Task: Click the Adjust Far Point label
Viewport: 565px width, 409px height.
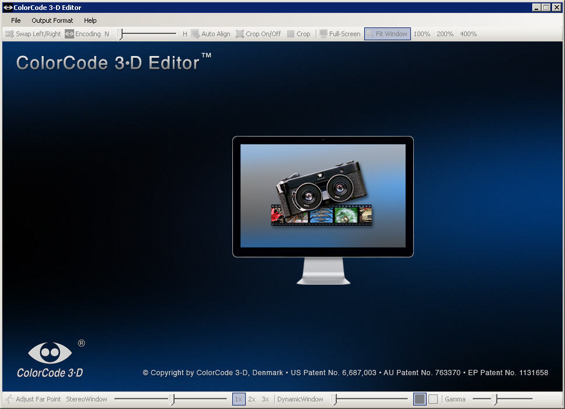Action: (x=38, y=399)
